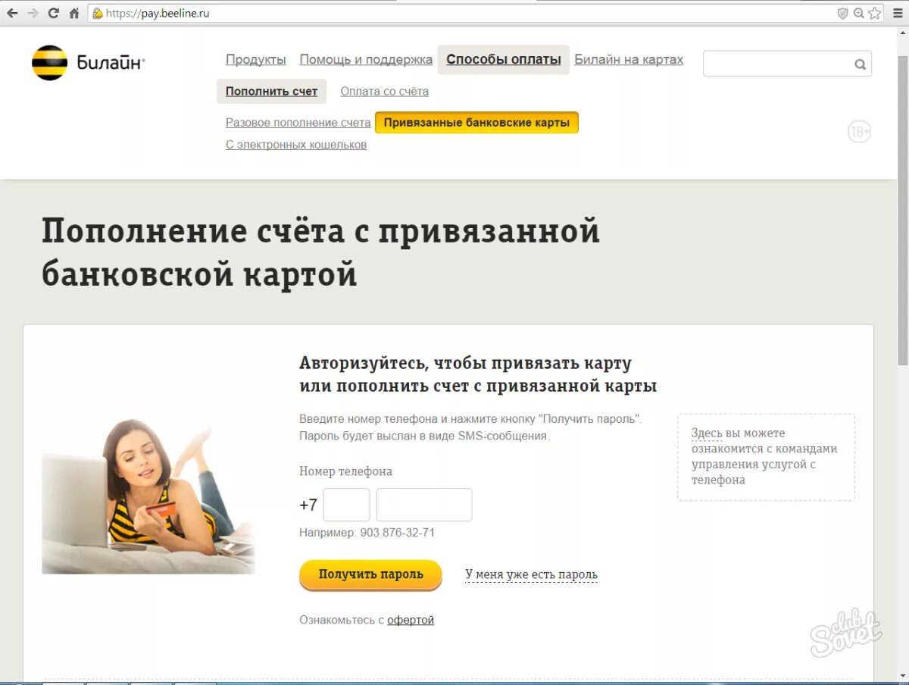Click the Билайн logo
This screenshot has height=685, width=909.
tap(89, 63)
